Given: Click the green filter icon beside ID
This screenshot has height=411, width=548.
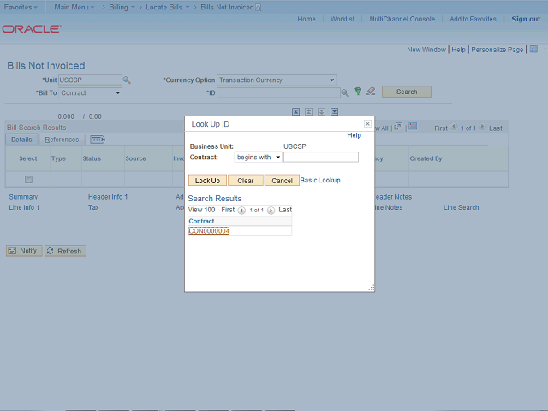Looking at the screenshot, I should click(358, 92).
